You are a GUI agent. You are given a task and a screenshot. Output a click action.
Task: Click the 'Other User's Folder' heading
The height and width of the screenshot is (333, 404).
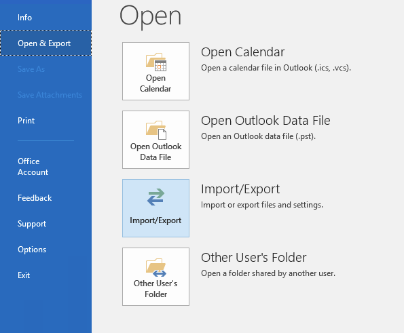coord(254,257)
